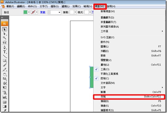167x113 pixels.
Task: Select the Line Segment tool
Action: point(5,56)
